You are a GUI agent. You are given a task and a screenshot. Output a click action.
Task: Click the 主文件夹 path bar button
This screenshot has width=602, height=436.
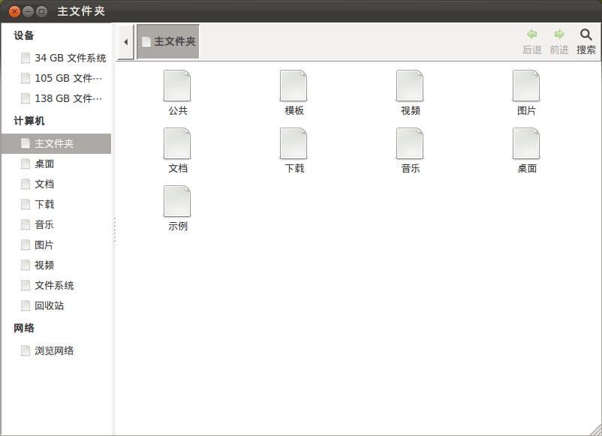coord(168,42)
